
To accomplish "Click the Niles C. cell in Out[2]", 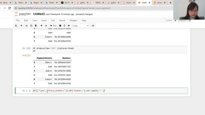I will pyautogui.click(x=48, y=63).
